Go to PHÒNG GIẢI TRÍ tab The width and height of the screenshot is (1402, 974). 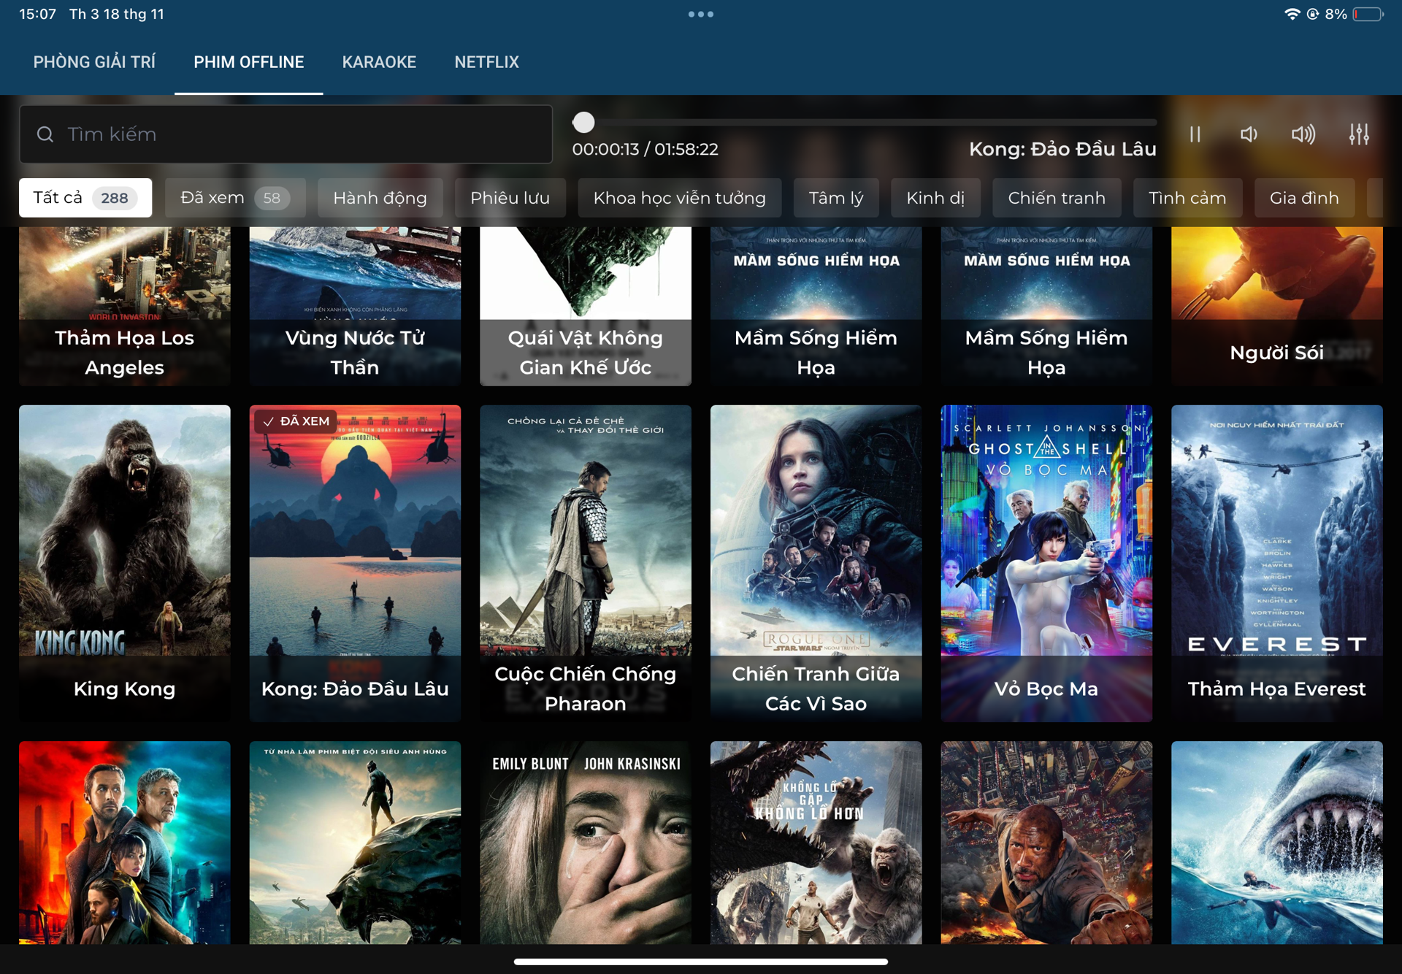tap(94, 62)
